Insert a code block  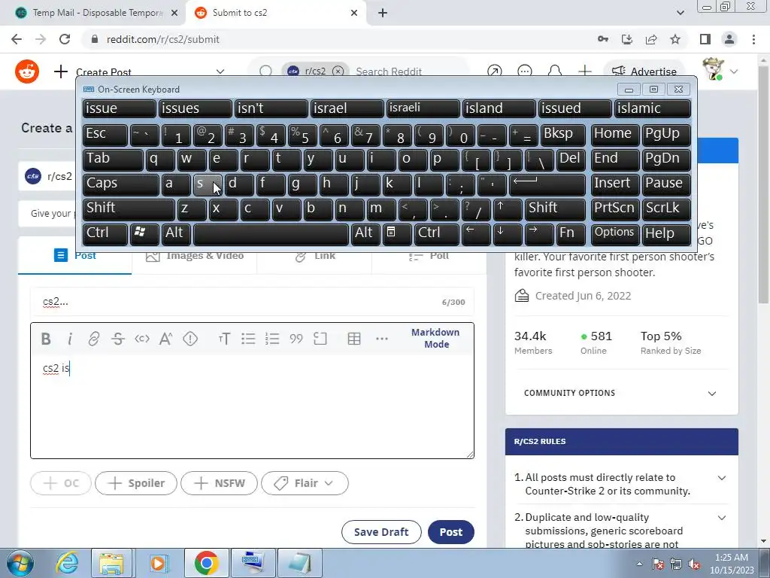(x=320, y=339)
